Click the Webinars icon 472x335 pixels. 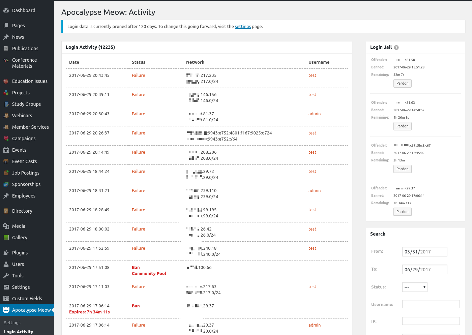coord(6,116)
